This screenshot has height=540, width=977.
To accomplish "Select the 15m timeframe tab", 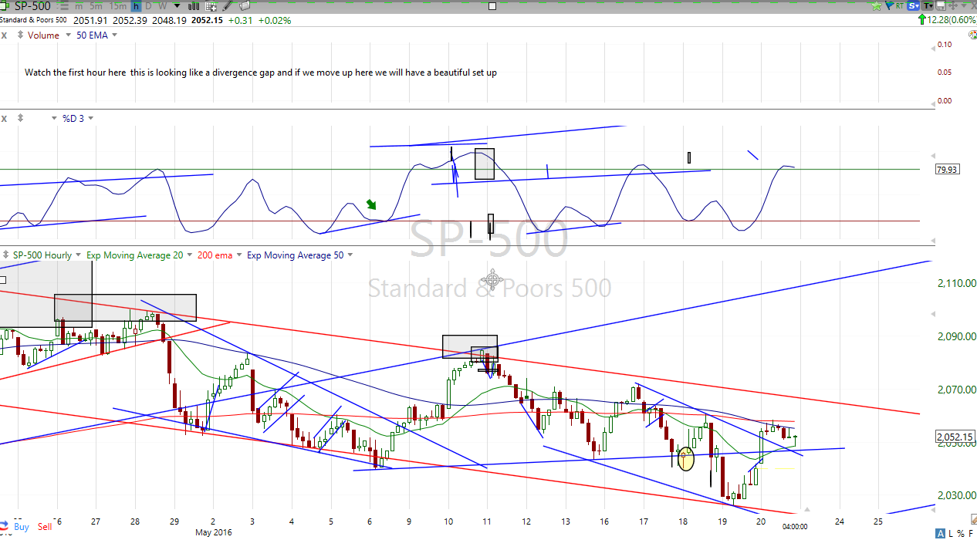I will (117, 6).
